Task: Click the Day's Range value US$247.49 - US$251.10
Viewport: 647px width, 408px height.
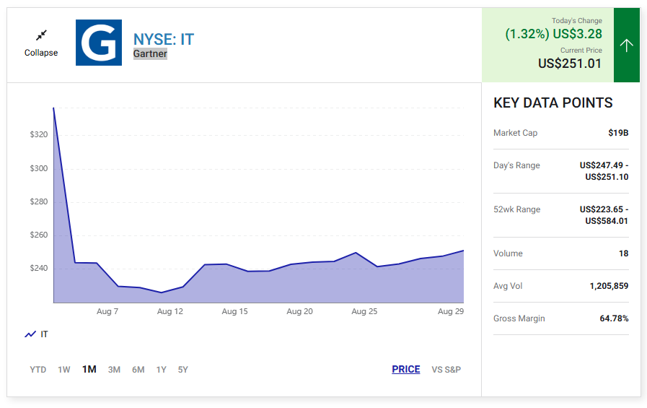Action: pyautogui.click(x=604, y=171)
